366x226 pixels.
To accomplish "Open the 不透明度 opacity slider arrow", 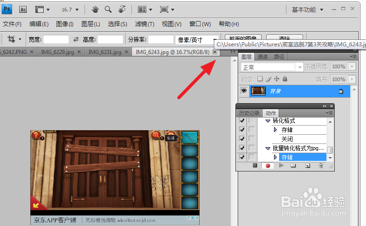I will pos(352,66).
